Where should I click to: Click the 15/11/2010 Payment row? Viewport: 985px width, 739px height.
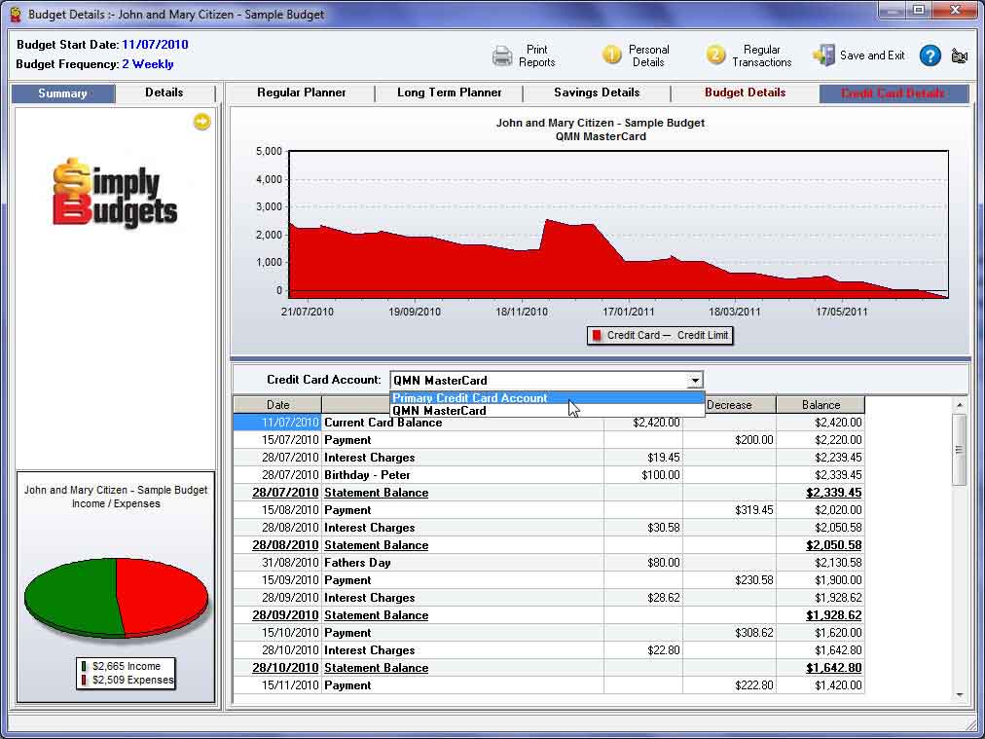(549, 685)
